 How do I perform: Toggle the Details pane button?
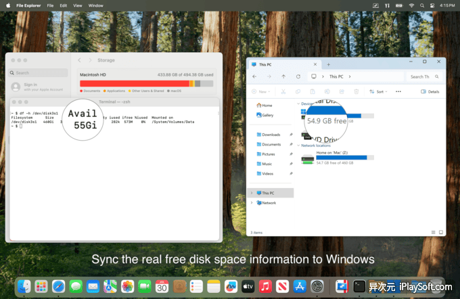pyautogui.click(x=430, y=91)
